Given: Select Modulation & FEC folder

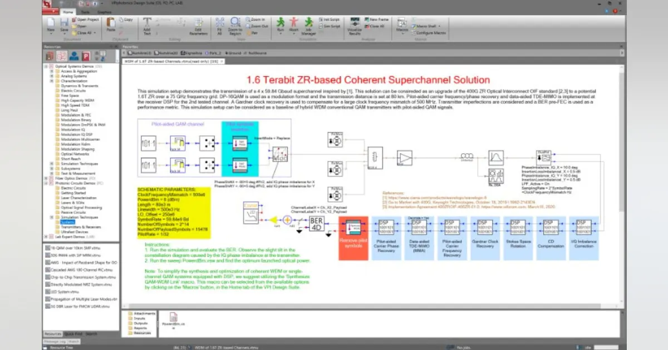Looking at the screenshot, I should tap(73, 115).
